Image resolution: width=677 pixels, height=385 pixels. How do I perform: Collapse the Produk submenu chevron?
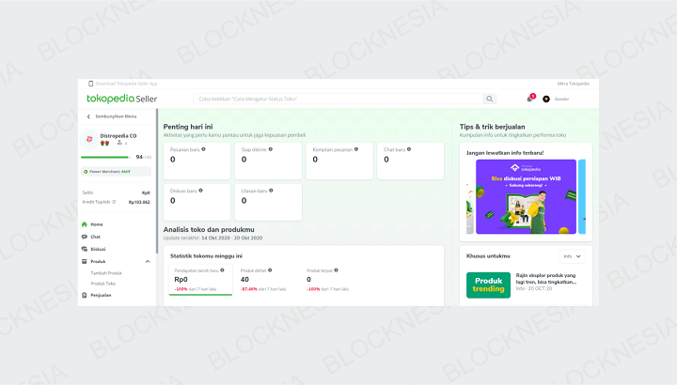tap(148, 261)
